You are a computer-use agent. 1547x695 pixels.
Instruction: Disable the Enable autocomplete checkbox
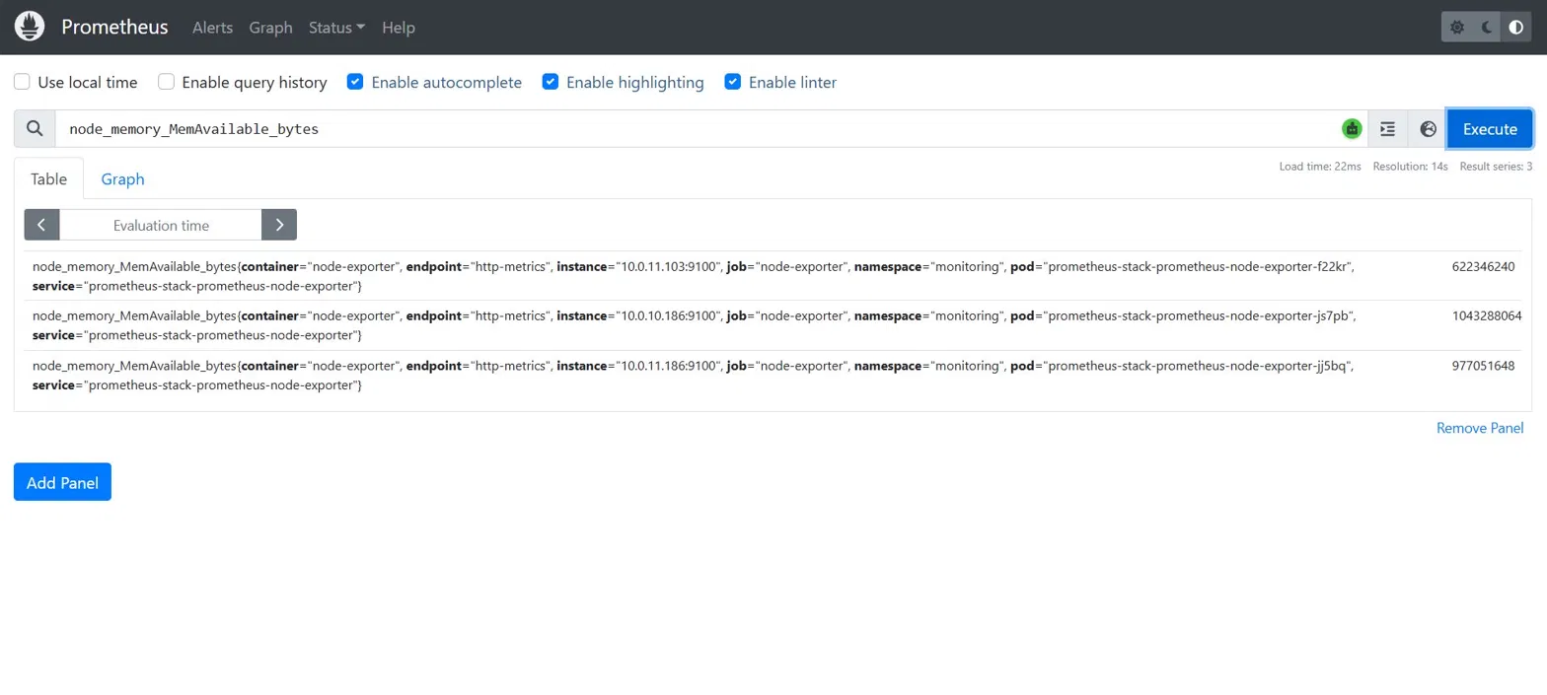pos(355,82)
